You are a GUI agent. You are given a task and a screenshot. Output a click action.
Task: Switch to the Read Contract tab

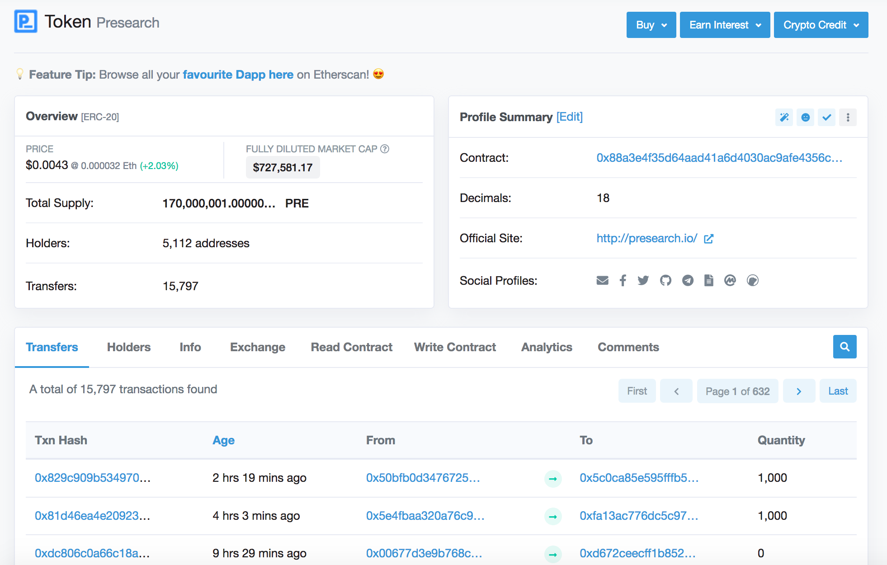click(x=351, y=347)
